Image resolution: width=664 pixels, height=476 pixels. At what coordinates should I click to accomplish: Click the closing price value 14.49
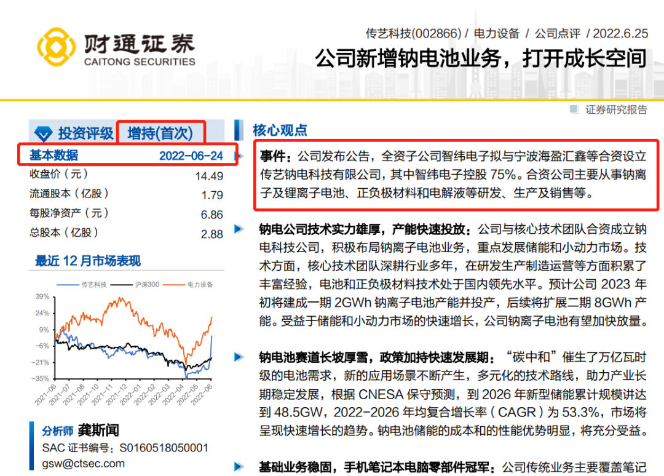pos(209,176)
